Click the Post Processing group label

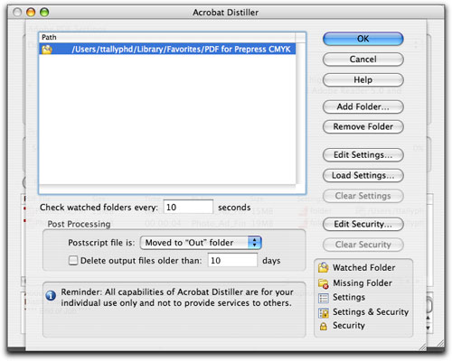[x=79, y=224]
